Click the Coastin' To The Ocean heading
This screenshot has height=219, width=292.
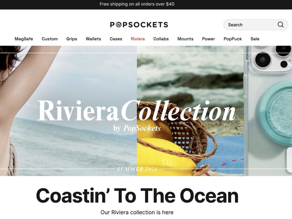coord(137,196)
